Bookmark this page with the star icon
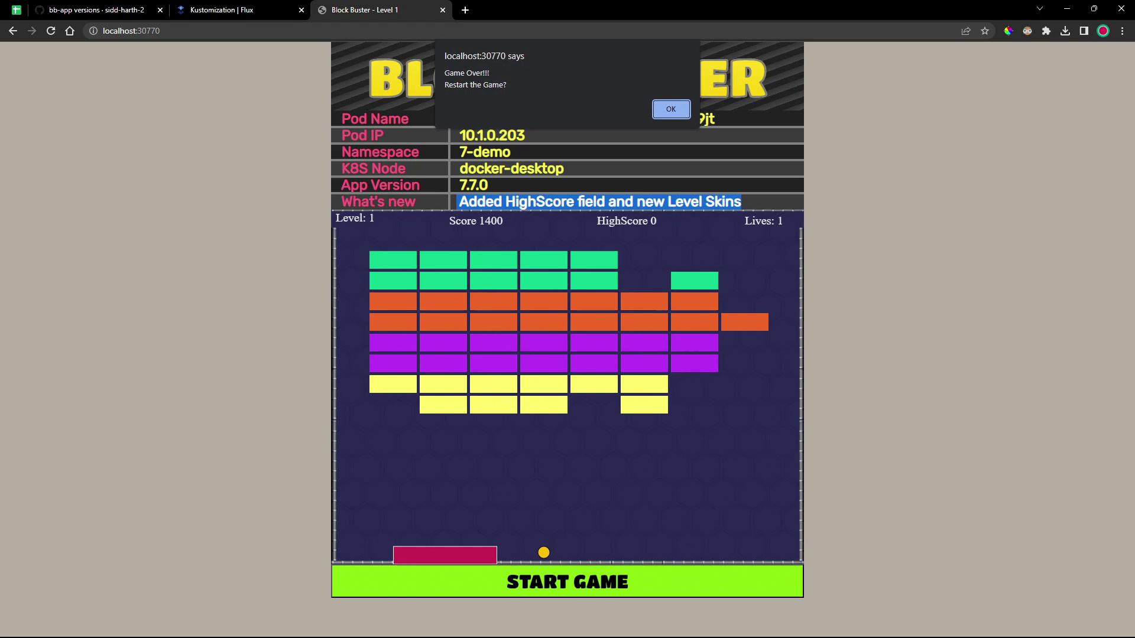The height and width of the screenshot is (638, 1135). tap(985, 31)
